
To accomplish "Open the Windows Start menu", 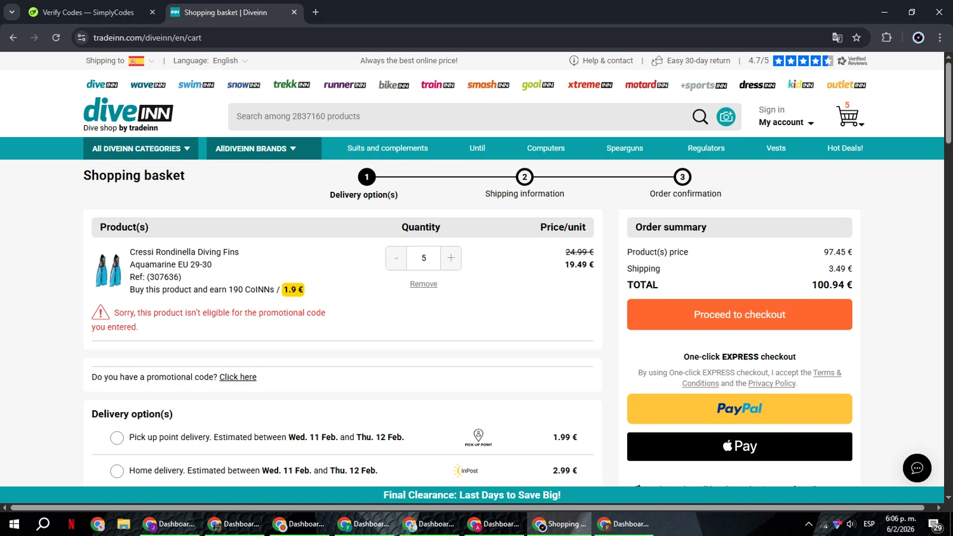I will [14, 524].
